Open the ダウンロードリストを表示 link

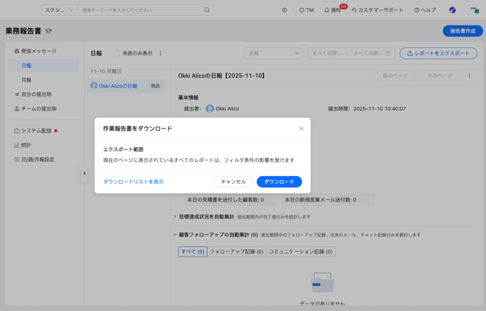click(133, 182)
